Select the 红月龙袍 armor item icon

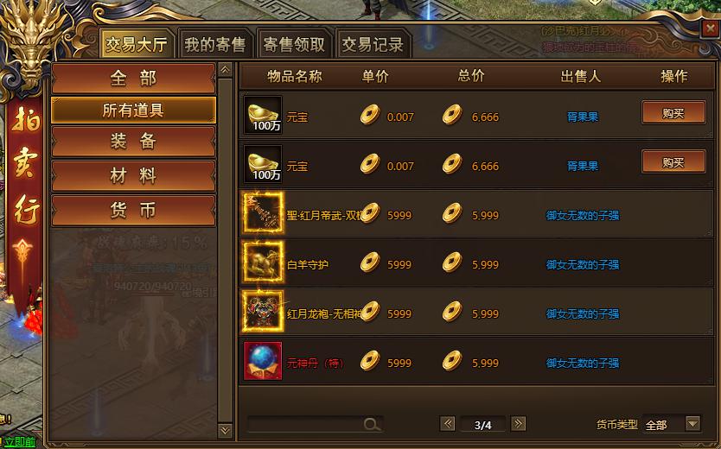coord(263,312)
